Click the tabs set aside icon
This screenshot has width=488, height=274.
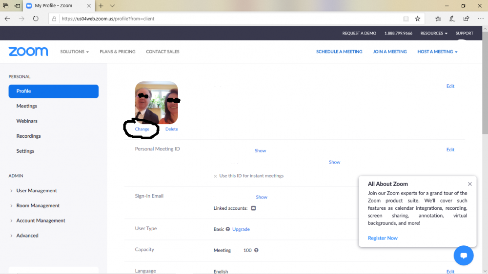(x=5, y=5)
